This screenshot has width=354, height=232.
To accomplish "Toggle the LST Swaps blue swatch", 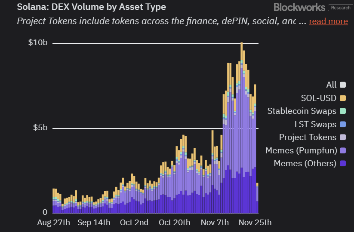I will [x=343, y=124].
